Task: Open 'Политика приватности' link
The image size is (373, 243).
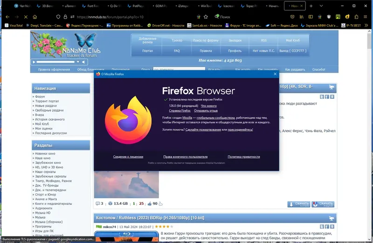Action: point(244,156)
